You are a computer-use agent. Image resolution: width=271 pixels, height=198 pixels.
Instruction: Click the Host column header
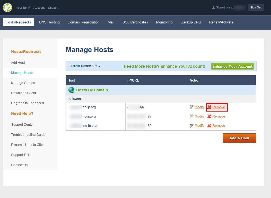[71, 80]
